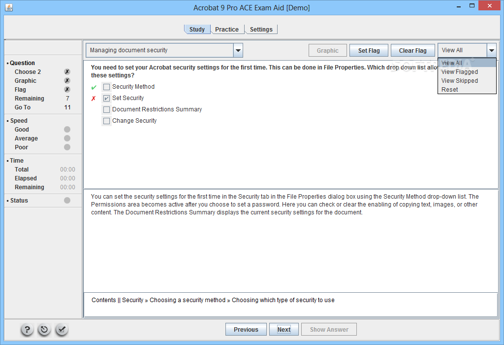Maximize the Exam Aid window
This screenshot has width=504, height=345.
coord(472,6)
